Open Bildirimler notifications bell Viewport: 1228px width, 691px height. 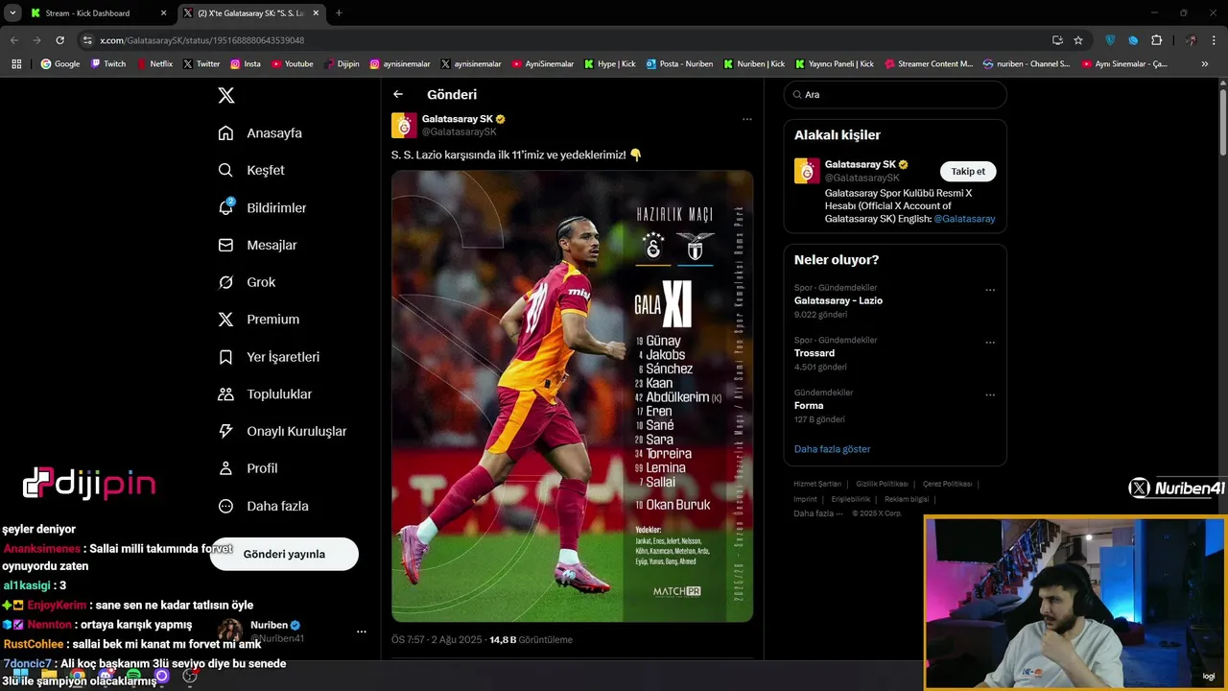click(262, 207)
